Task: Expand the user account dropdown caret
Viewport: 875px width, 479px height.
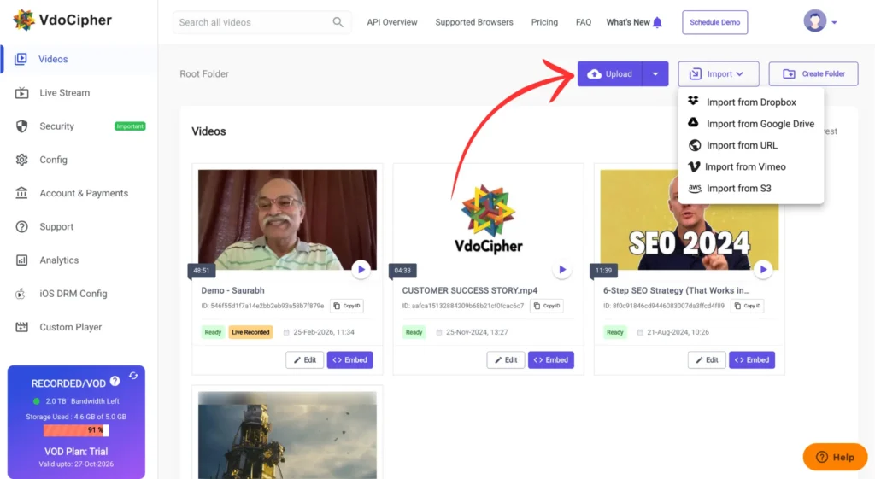Action: point(834,23)
